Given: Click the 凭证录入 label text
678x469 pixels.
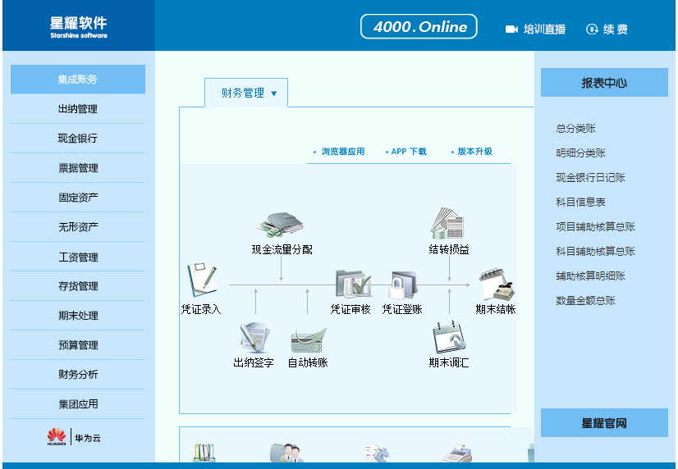Looking at the screenshot, I should pos(201,309).
